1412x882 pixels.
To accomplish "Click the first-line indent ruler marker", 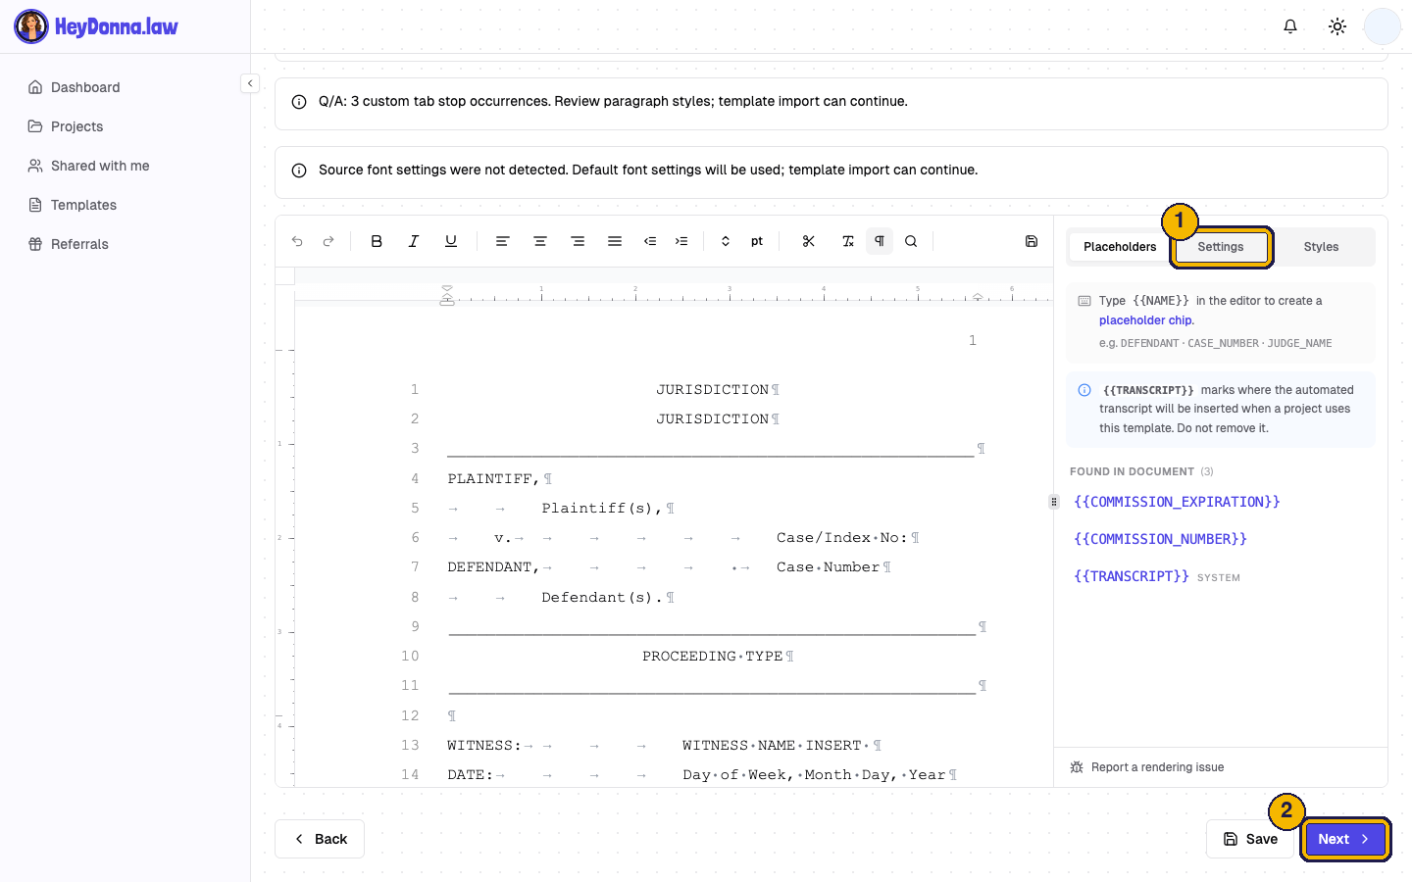I will coord(447,290).
